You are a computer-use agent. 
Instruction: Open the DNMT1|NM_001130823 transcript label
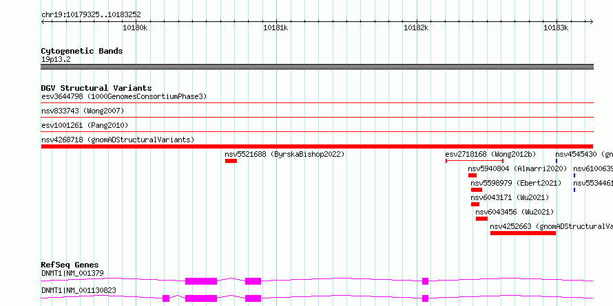point(79,290)
